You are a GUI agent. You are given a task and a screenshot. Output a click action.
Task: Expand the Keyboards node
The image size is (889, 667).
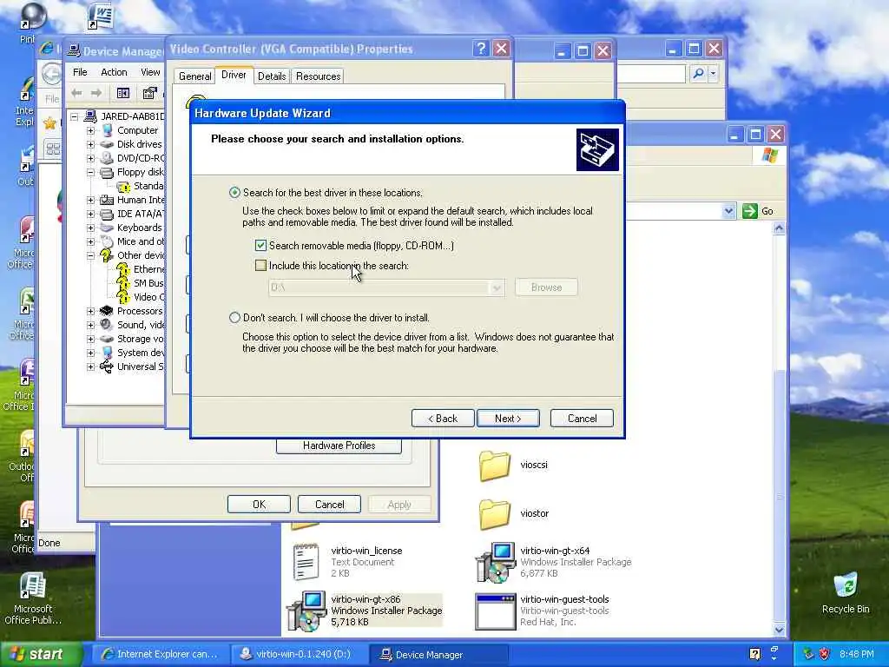[90, 228]
